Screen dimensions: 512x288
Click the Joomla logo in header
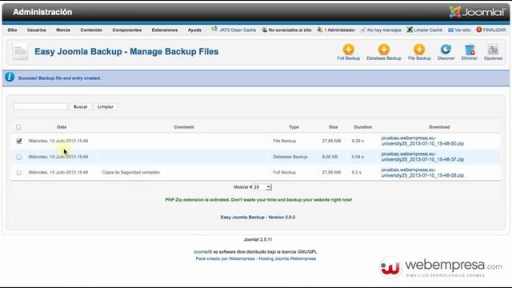click(477, 12)
